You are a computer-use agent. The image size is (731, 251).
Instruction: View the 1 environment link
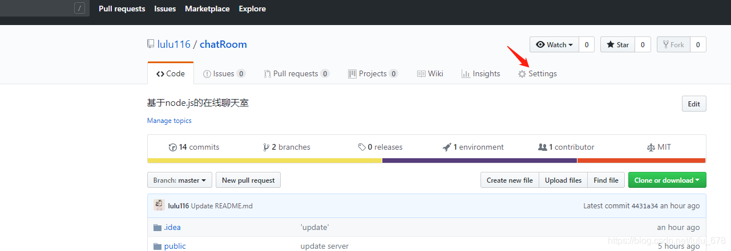pyautogui.click(x=474, y=147)
